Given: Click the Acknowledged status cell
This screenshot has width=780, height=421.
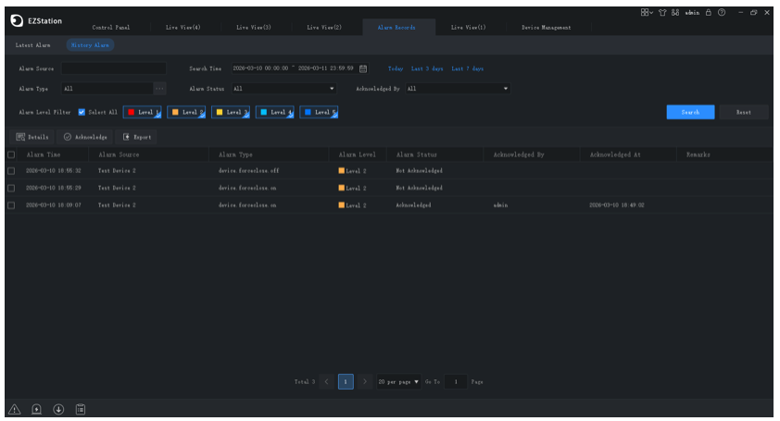Looking at the screenshot, I should pyautogui.click(x=413, y=205).
